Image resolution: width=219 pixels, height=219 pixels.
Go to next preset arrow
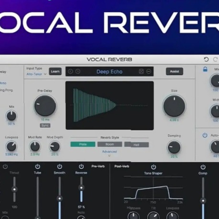[x=77, y=71]
